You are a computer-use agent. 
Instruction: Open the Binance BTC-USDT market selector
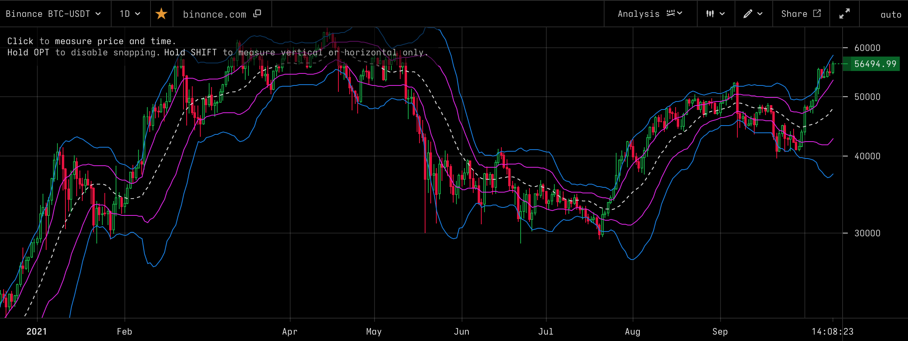click(x=53, y=14)
